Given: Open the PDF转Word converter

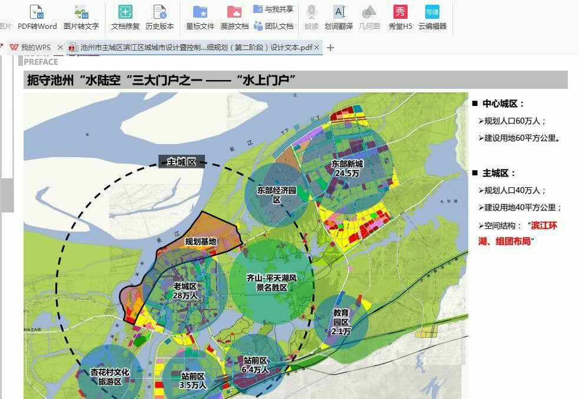Looking at the screenshot, I should 37,17.
